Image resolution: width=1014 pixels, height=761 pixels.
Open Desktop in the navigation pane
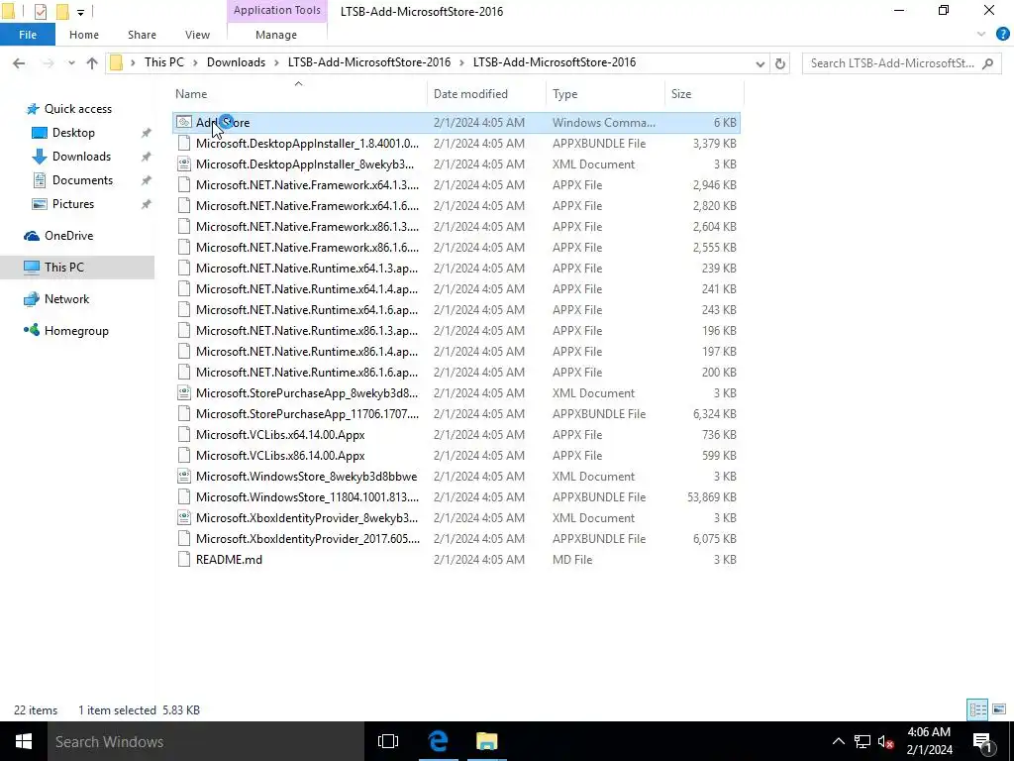(73, 133)
